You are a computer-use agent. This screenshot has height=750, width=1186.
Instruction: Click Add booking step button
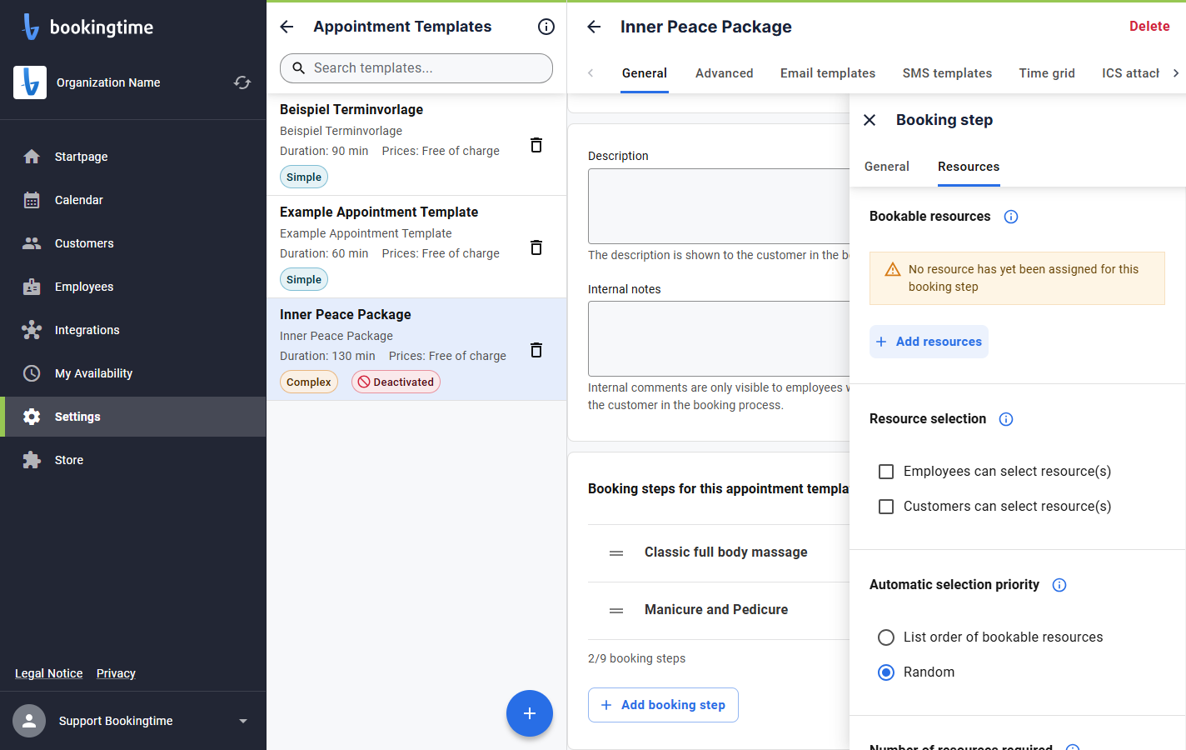pos(663,705)
